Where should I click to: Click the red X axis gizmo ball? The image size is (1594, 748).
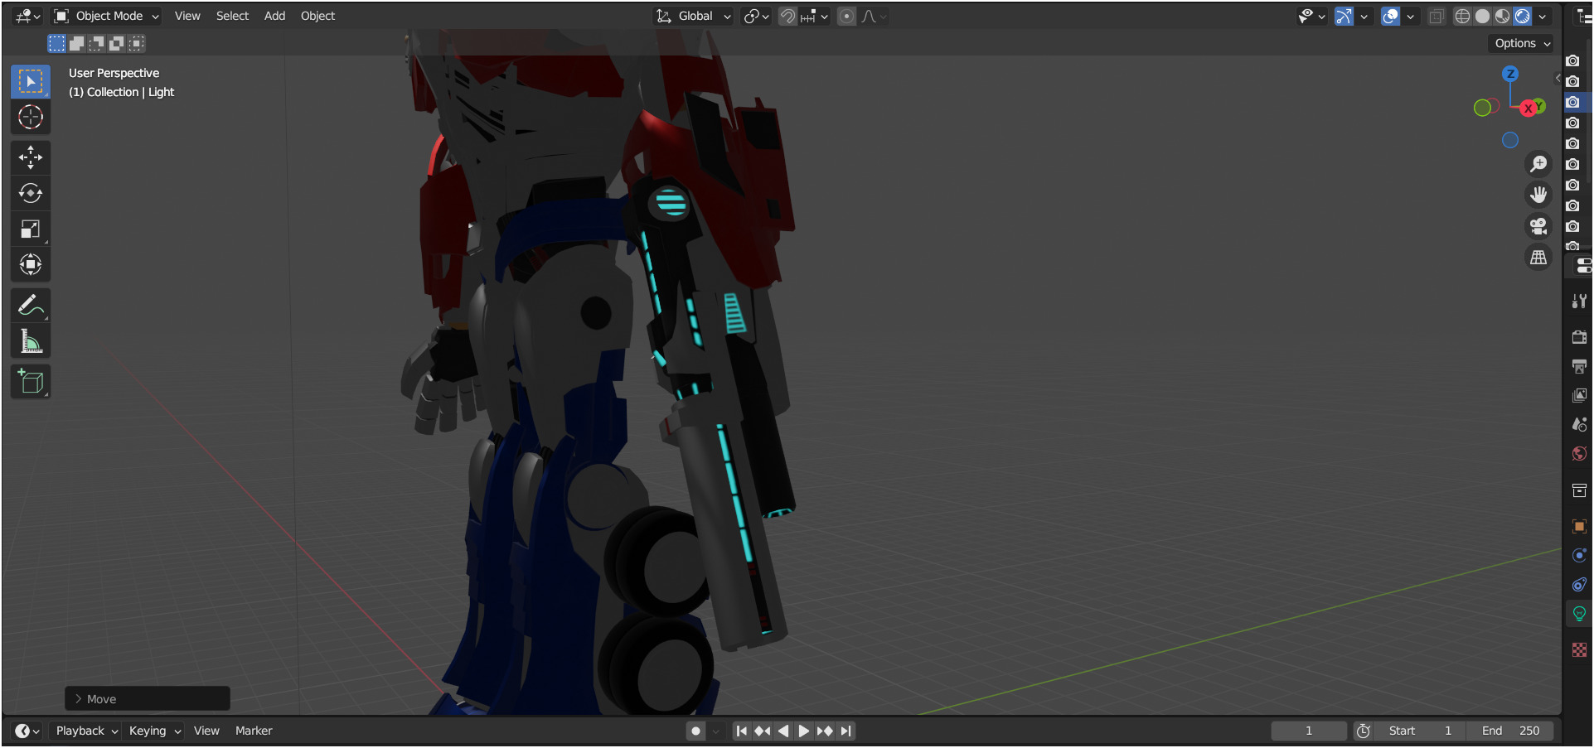(x=1529, y=109)
